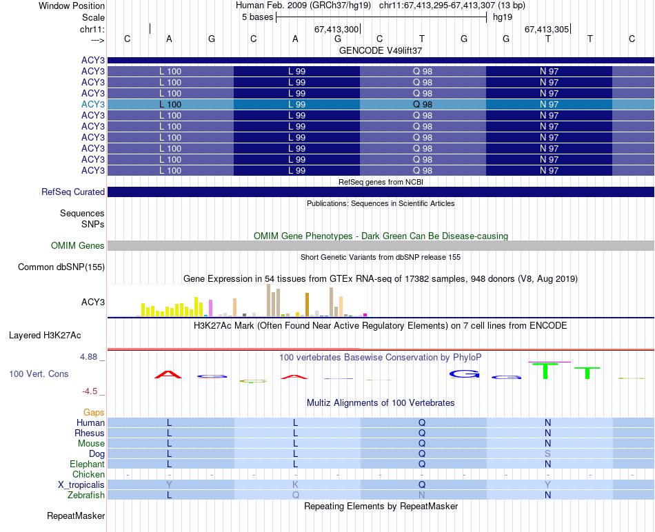Click the Zebrafish species label
The image size is (655, 532).
pos(86,495)
